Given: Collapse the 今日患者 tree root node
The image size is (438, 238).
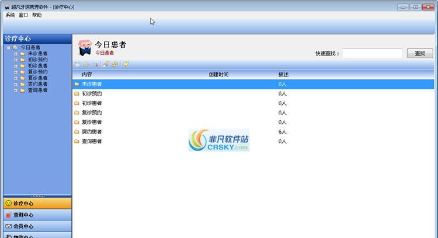Looking at the screenshot, I should tap(9, 47).
